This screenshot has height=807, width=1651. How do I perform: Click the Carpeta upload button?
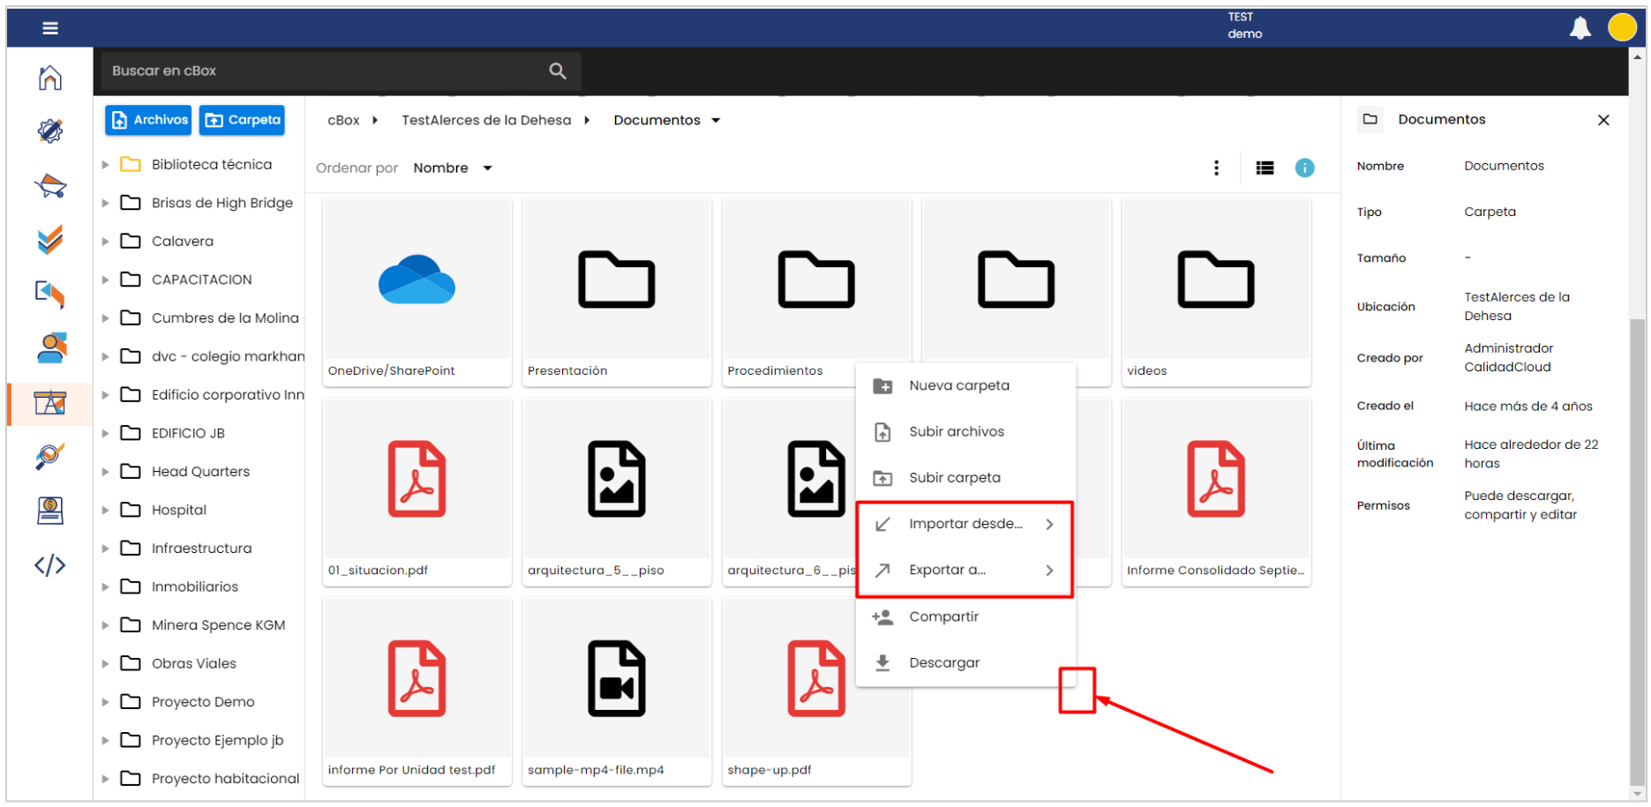[242, 120]
